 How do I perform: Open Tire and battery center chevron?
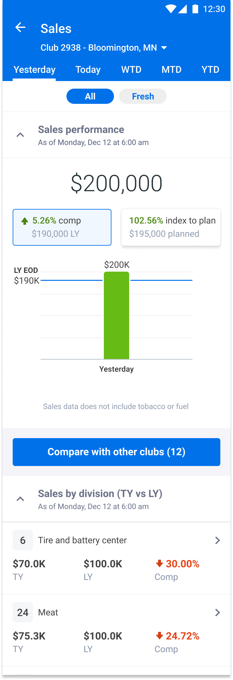click(x=217, y=540)
